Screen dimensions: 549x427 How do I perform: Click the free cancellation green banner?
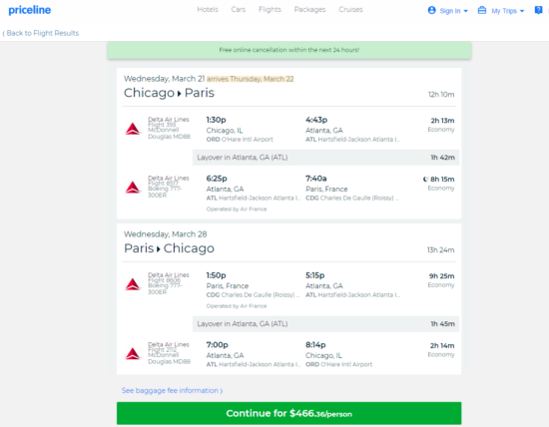click(x=289, y=50)
